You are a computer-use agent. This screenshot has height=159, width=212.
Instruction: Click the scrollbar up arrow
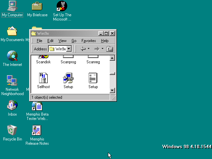pos(112,58)
